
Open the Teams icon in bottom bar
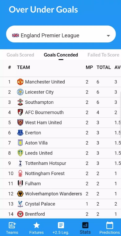point(12,225)
